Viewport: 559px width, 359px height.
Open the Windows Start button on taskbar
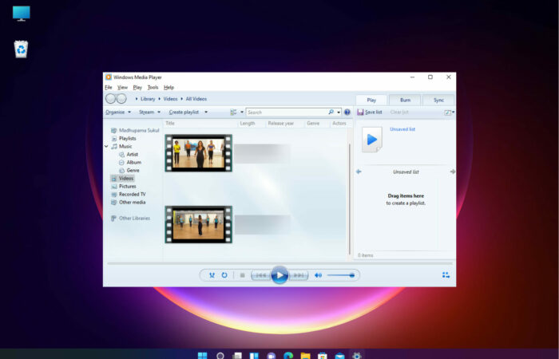(203, 355)
